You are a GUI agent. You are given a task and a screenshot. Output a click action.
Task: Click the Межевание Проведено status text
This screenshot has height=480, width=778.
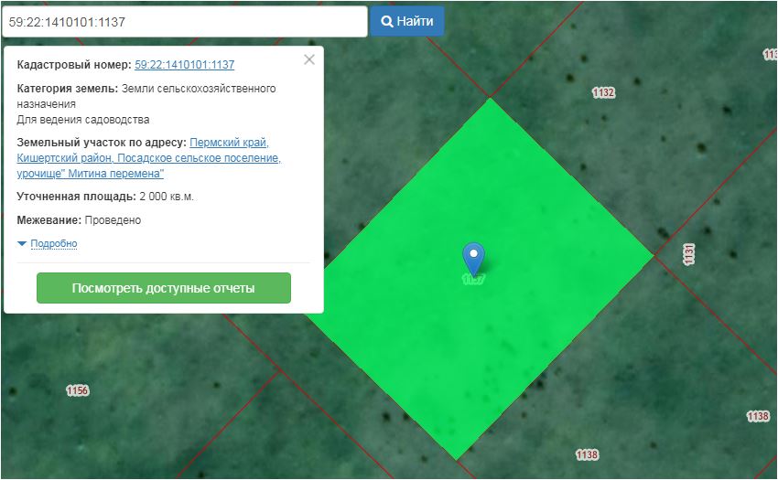(x=113, y=220)
